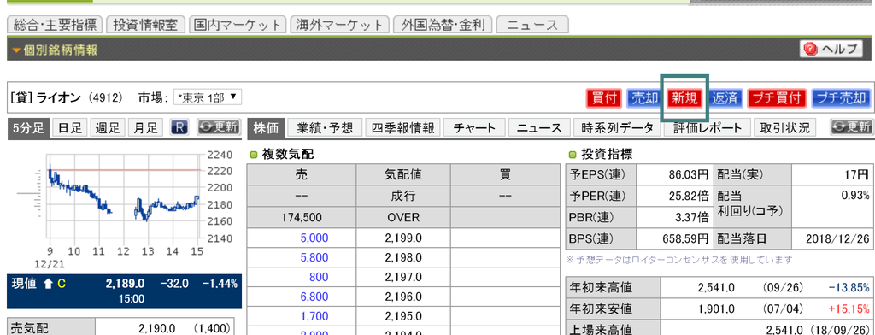Image resolution: width=875 pixels, height=335 pixels.
Task: Click the 2,199.0 quote price
Action: 403,238
